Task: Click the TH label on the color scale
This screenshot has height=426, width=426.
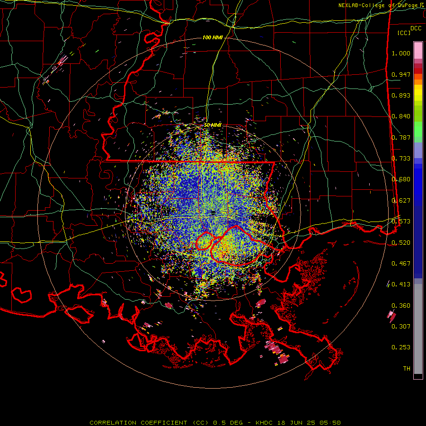Action: tap(407, 369)
